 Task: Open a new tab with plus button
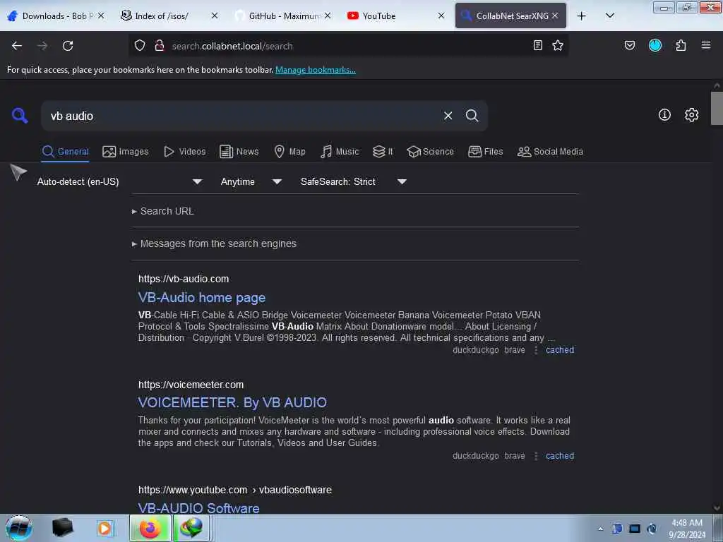pos(582,16)
